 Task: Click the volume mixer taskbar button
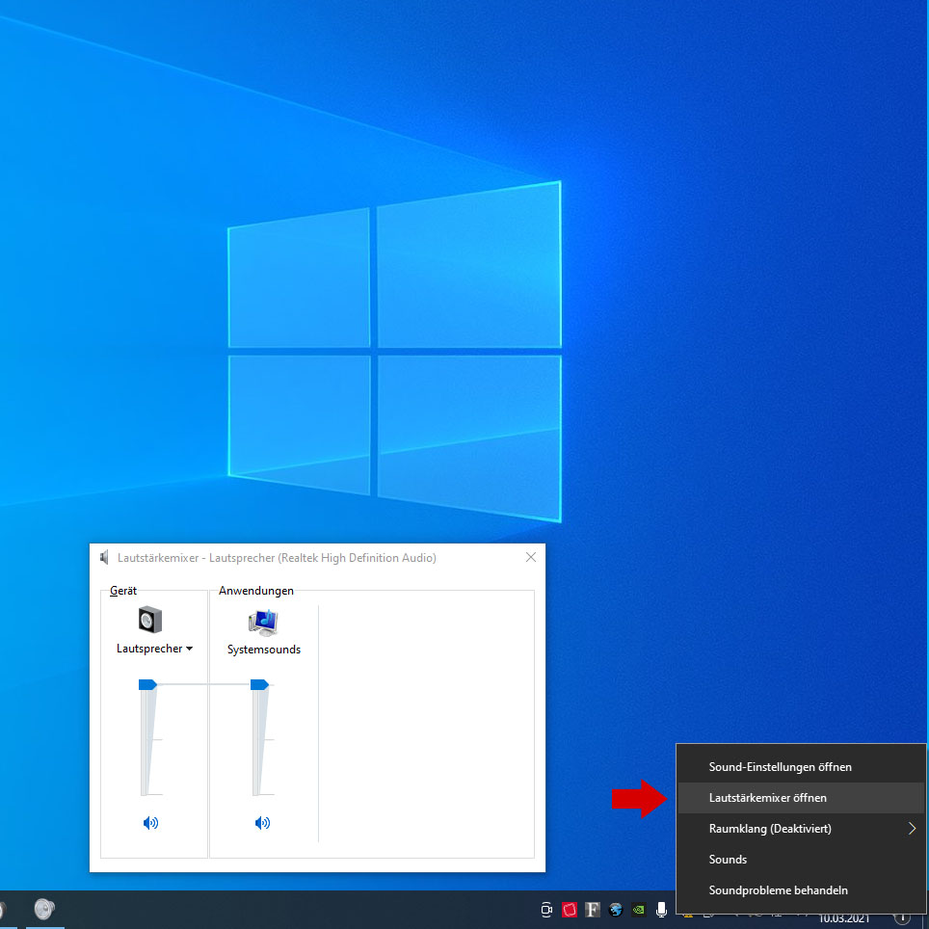(44, 909)
